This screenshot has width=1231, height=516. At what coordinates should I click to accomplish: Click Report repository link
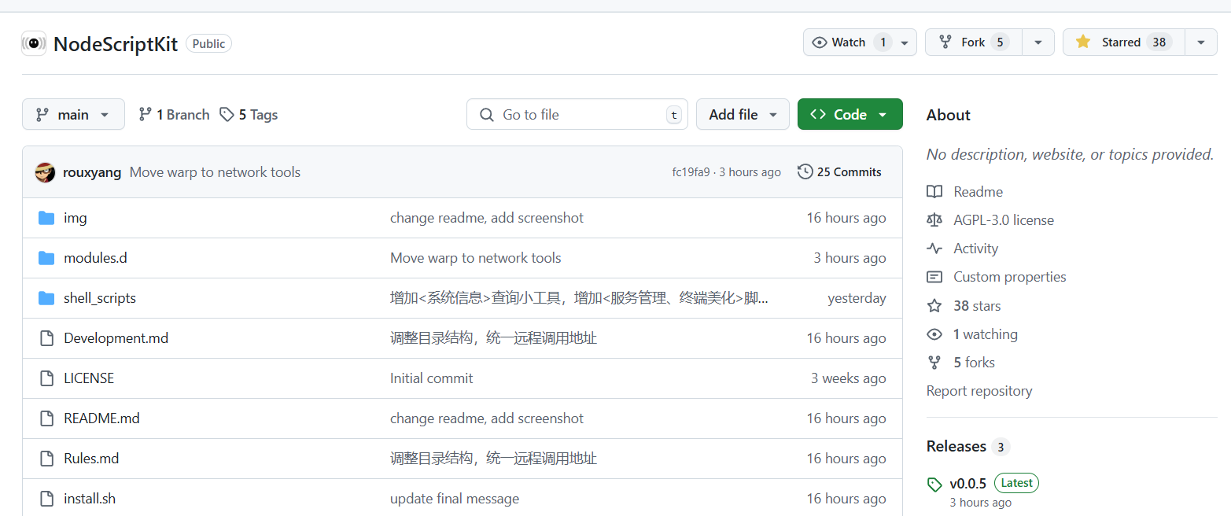point(979,391)
